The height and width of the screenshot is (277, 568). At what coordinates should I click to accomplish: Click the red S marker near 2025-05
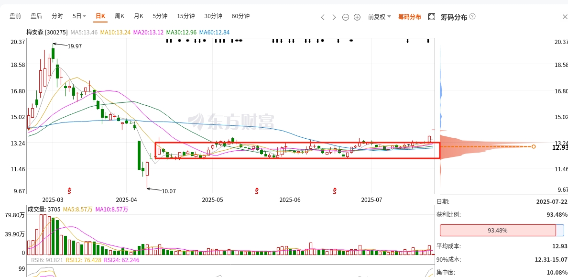257,190
